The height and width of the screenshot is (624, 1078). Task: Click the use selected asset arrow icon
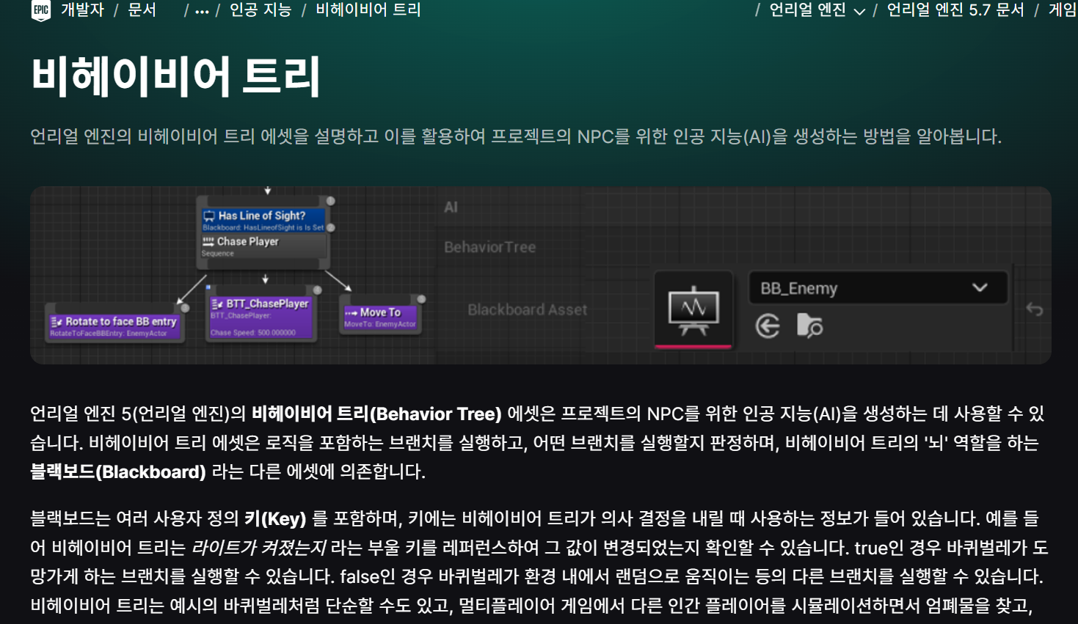[768, 326]
